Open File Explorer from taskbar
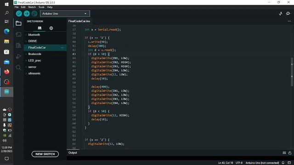Image resolution: width=294 pixels, height=165 pixels. (6, 41)
